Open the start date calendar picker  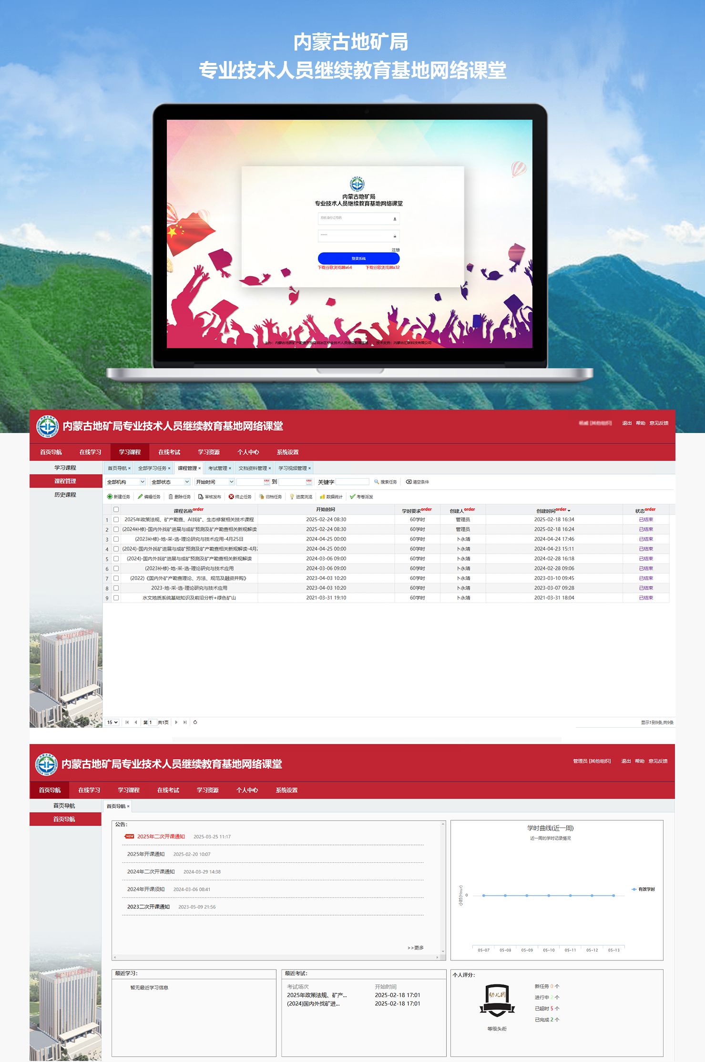click(x=266, y=482)
